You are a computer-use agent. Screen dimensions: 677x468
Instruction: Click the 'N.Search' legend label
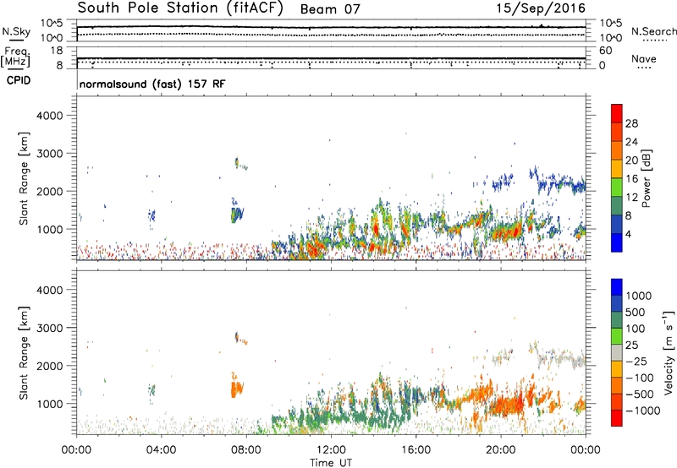[653, 31]
